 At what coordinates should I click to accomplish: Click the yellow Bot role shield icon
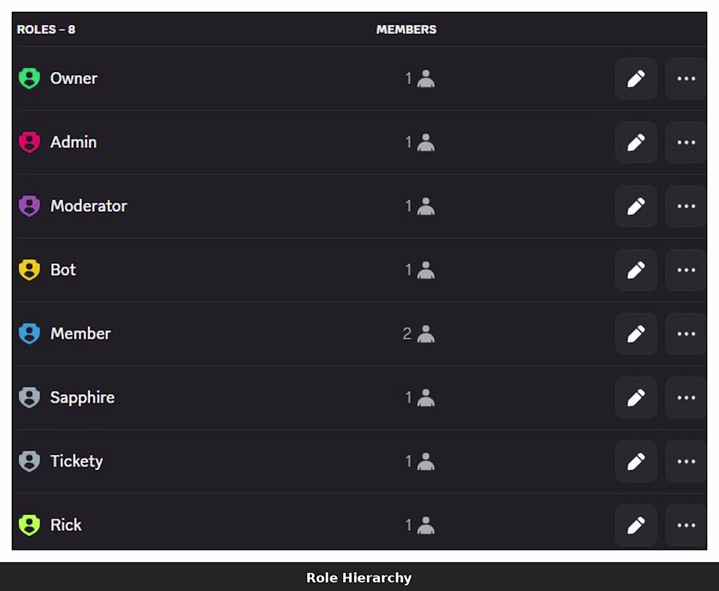click(29, 270)
